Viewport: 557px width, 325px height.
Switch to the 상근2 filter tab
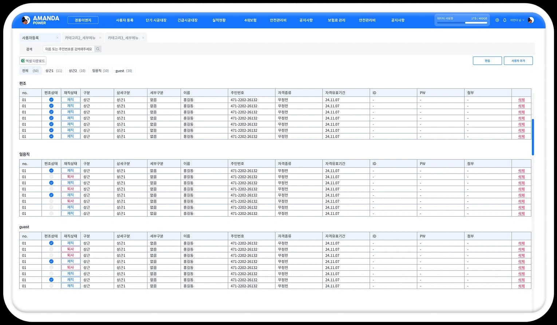click(x=77, y=71)
